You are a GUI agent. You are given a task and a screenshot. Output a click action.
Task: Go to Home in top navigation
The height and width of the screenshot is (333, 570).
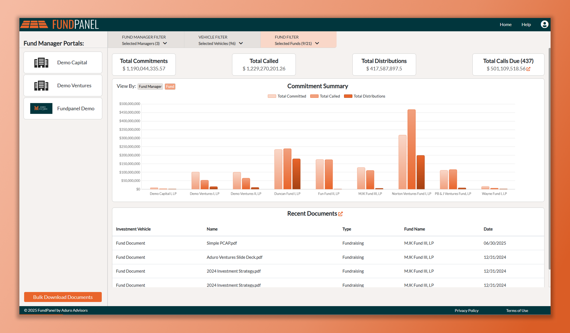tap(505, 24)
